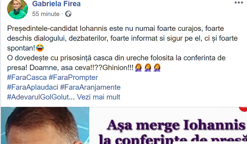
Task: Open the #FaraCasca hashtag
Action: [x=27, y=78]
